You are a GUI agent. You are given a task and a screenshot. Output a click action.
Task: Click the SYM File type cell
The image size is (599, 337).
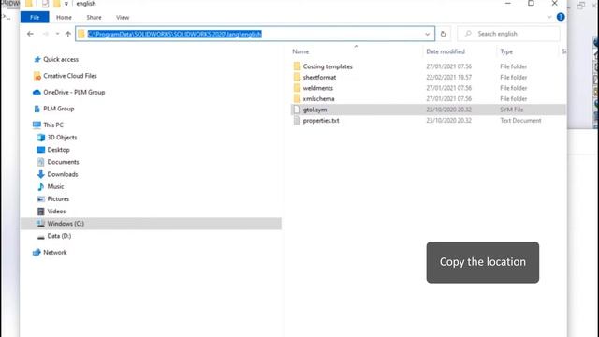point(512,110)
